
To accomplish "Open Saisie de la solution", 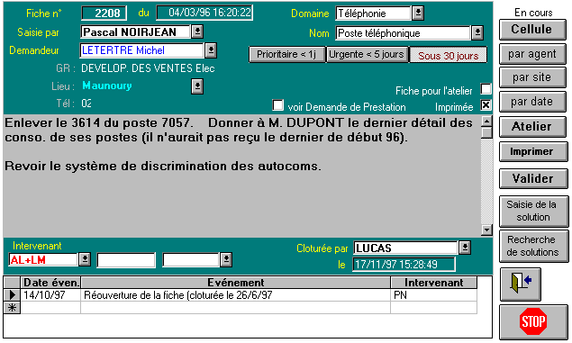I will (533, 211).
